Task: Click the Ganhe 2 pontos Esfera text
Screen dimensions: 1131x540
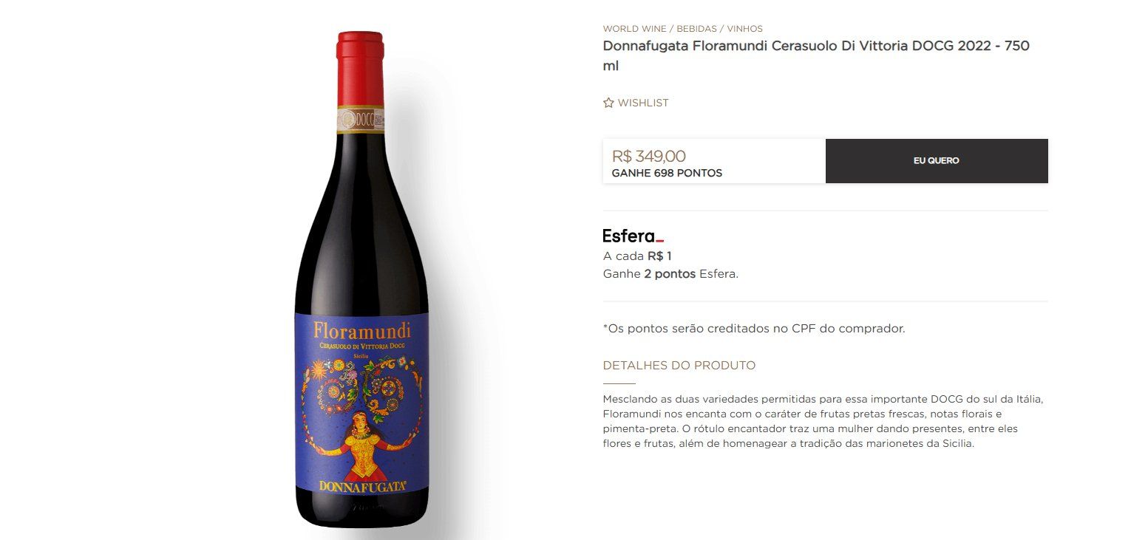Action: point(670,274)
